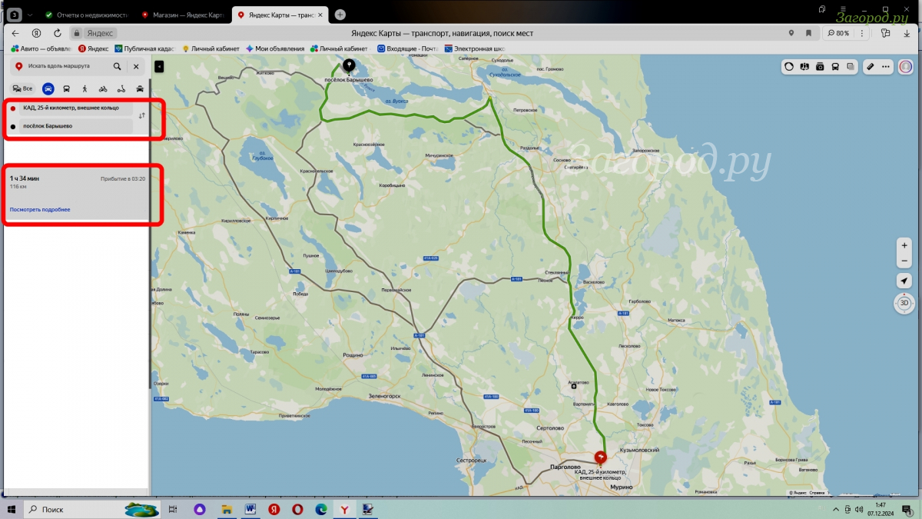Expand the tab list chevron beside counter
The height and width of the screenshot is (519, 922).
(30, 15)
